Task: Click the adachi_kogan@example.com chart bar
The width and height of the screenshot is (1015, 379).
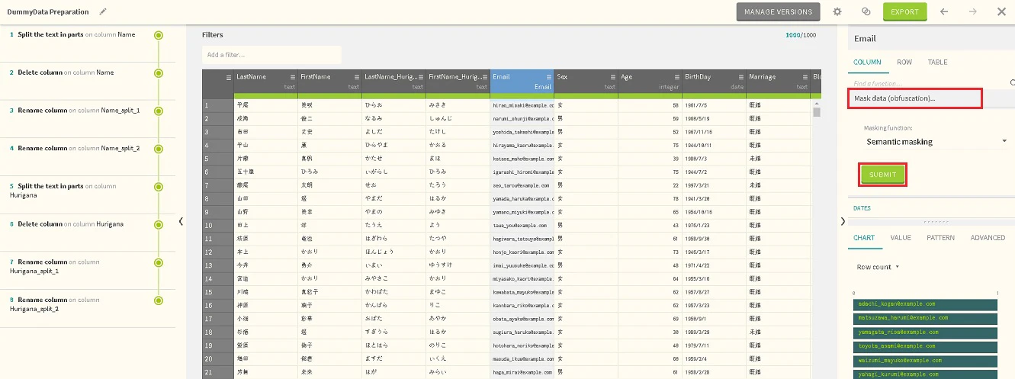Action: tap(925, 304)
